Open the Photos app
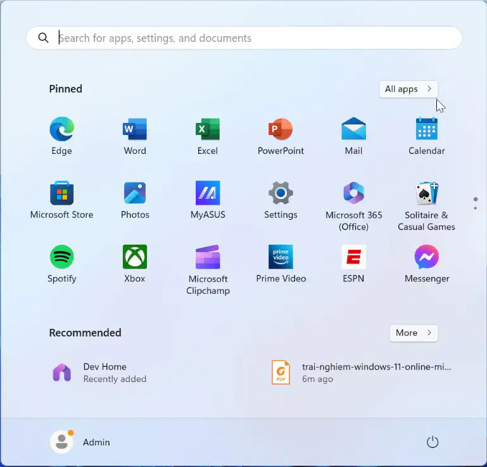487x467 pixels. (135, 200)
